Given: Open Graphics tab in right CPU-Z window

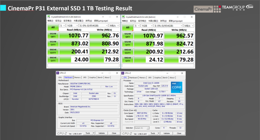Looking at the screenshot, I should pyautogui.click(x=158, y=78).
